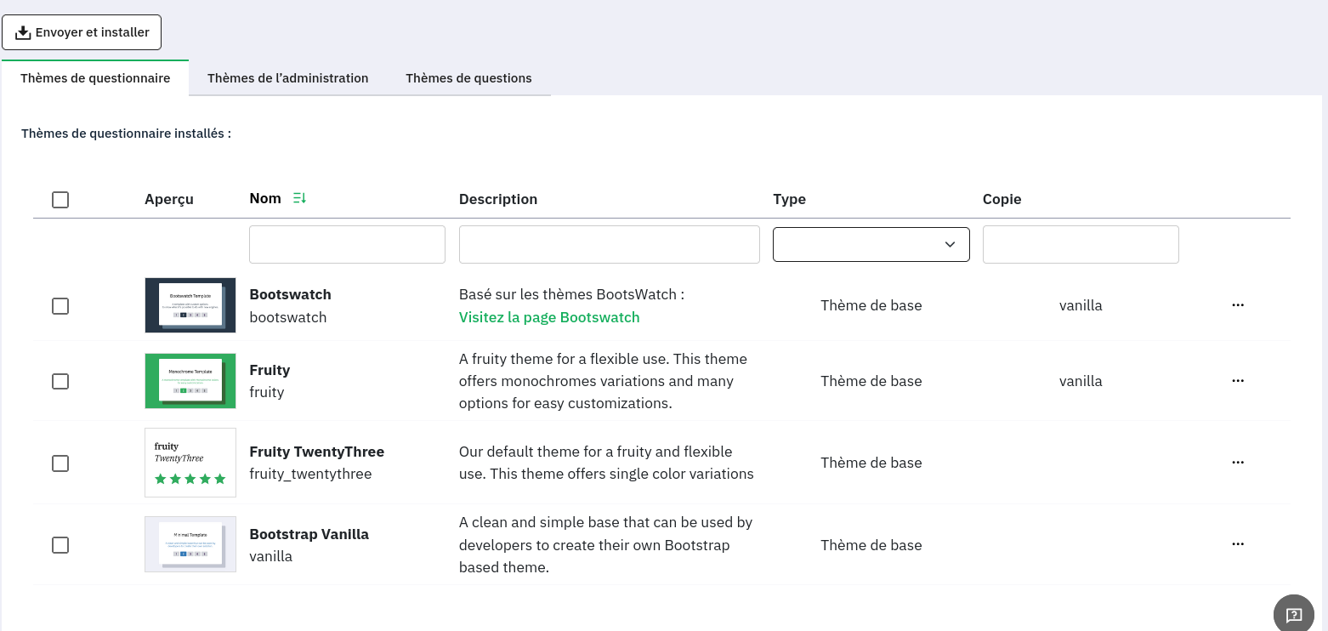Open the help chat bubble icon
This screenshot has height=631, width=1328.
pos(1293,614)
